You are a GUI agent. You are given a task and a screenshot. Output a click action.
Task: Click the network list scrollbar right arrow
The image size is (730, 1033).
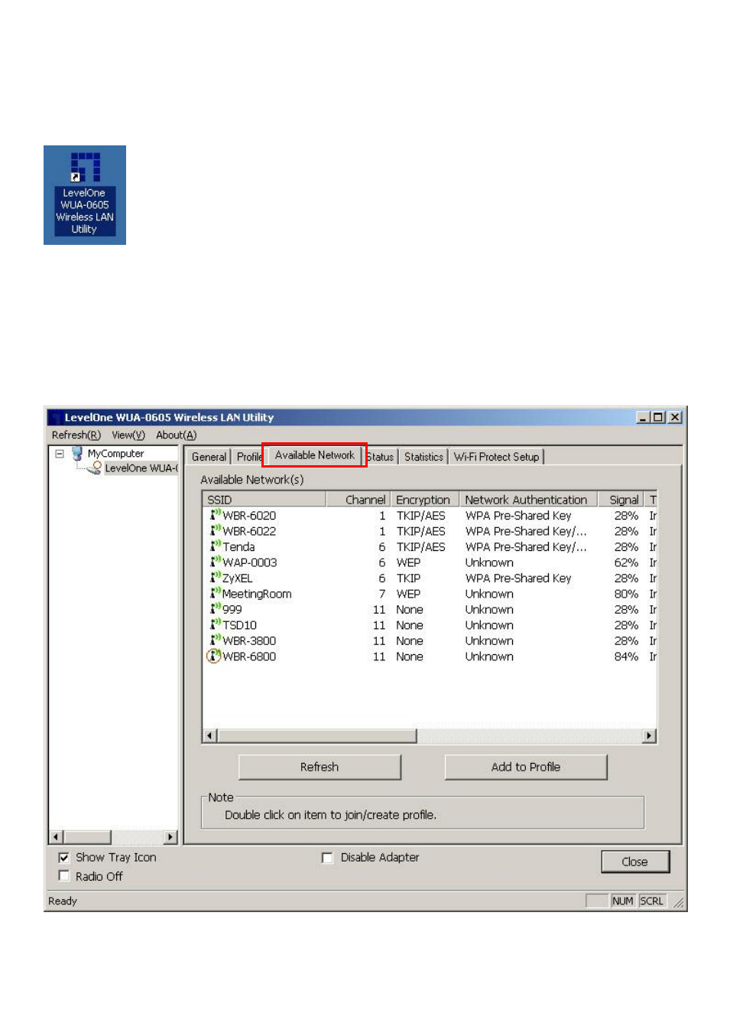pyautogui.click(x=649, y=735)
